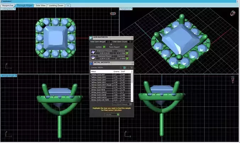This screenshot has width=240, height=143.
Task: Click the Metal column header
Action: tap(102, 71)
